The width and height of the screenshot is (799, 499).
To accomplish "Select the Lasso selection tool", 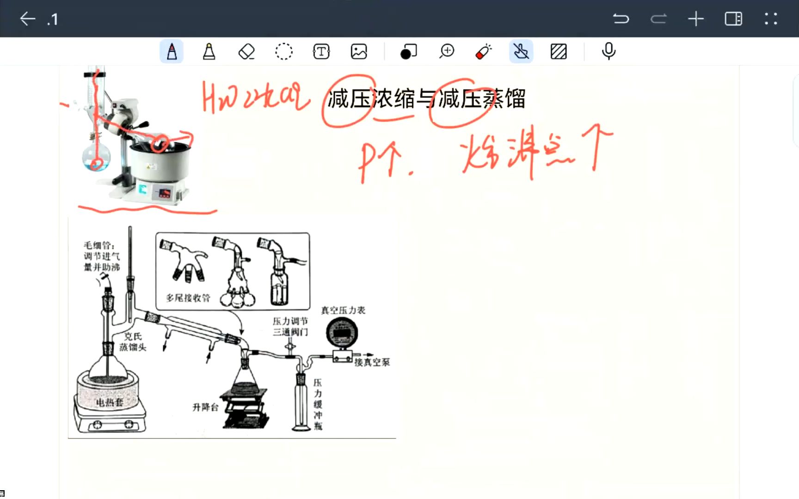I will 284,51.
